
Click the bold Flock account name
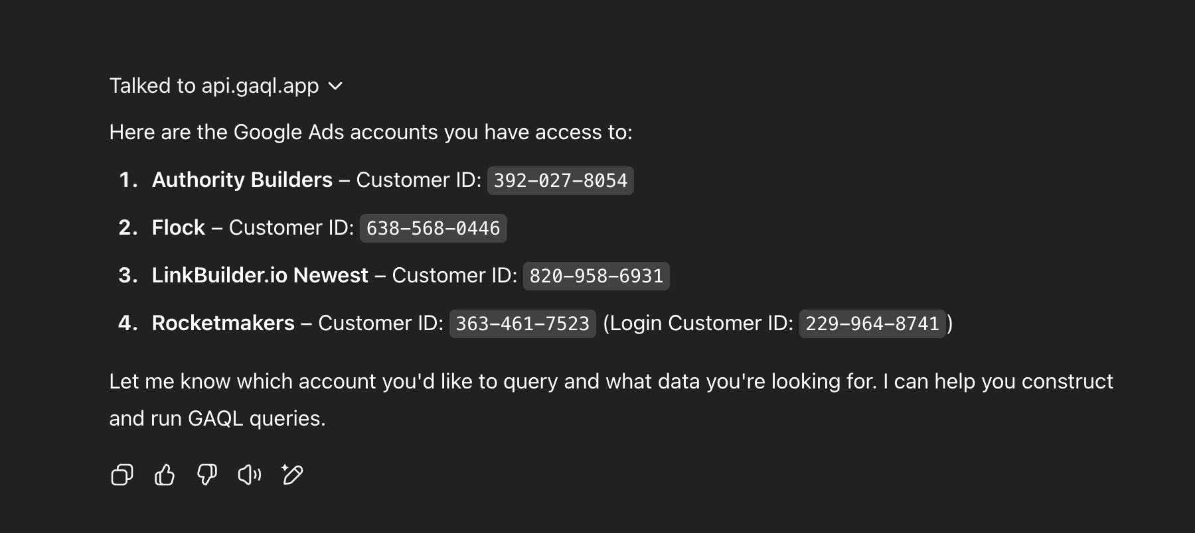click(x=177, y=227)
